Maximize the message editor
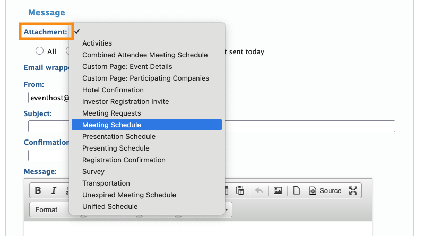The height and width of the screenshot is (236, 423). [353, 191]
